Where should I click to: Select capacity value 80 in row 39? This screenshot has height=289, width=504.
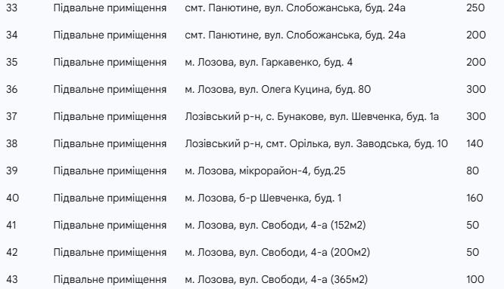472,171
